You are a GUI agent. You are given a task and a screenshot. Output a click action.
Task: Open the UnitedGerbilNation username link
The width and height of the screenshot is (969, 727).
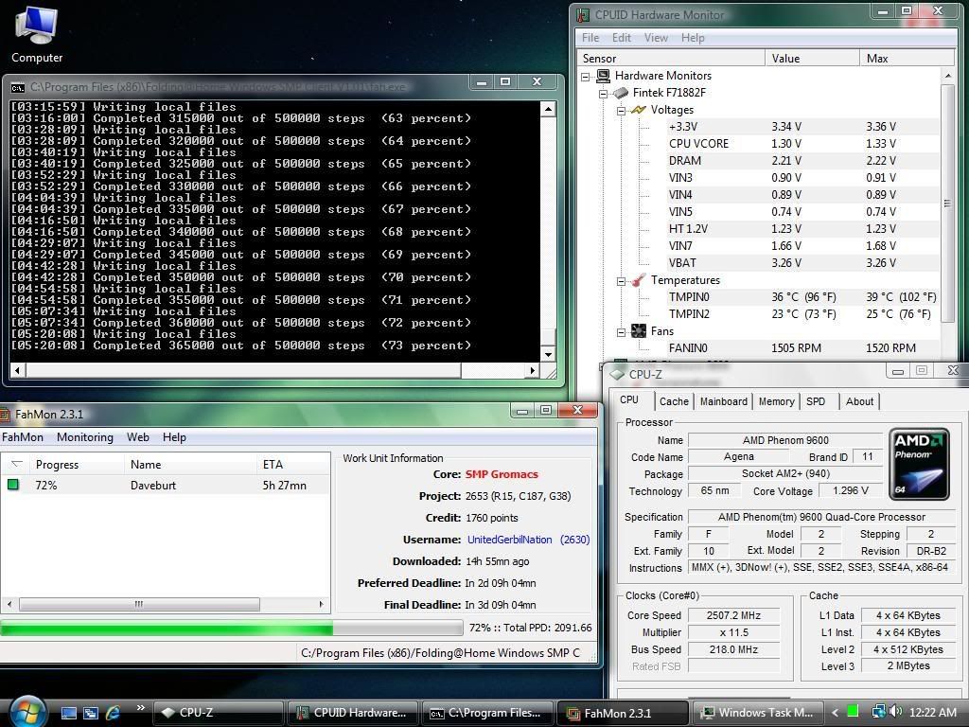pos(509,540)
